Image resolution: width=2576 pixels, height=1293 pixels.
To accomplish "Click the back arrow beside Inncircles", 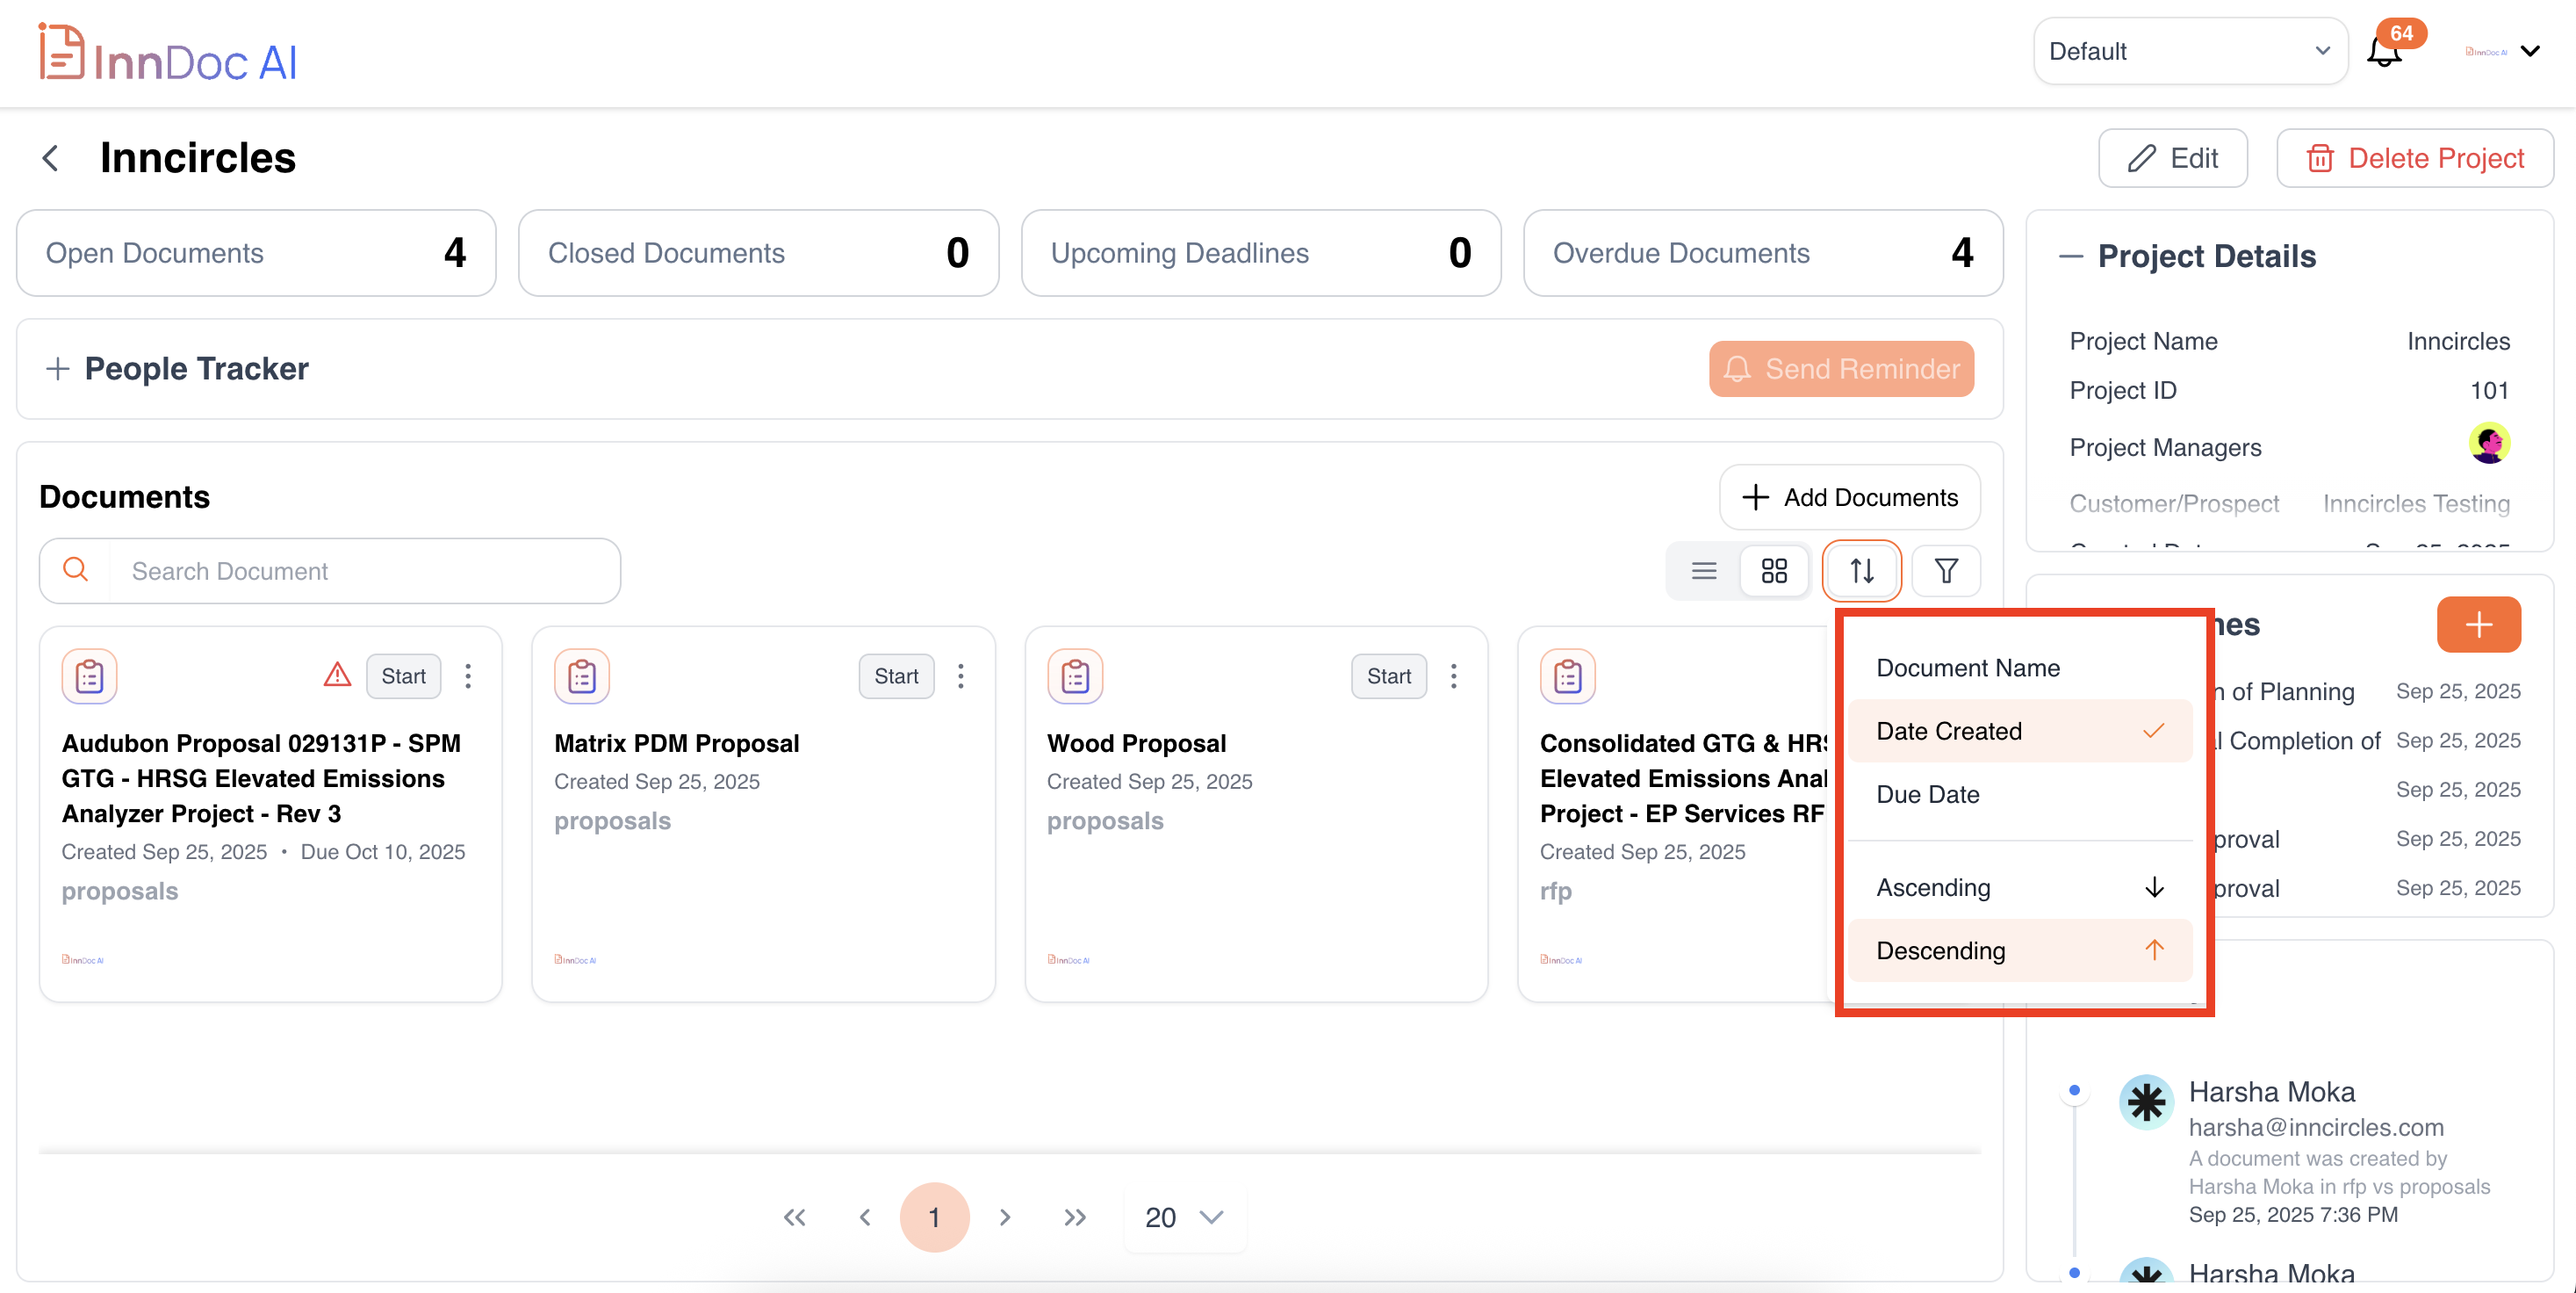I will [x=51, y=158].
